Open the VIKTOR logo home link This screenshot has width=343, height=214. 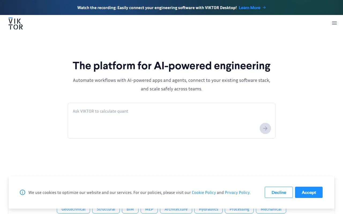coord(16,23)
